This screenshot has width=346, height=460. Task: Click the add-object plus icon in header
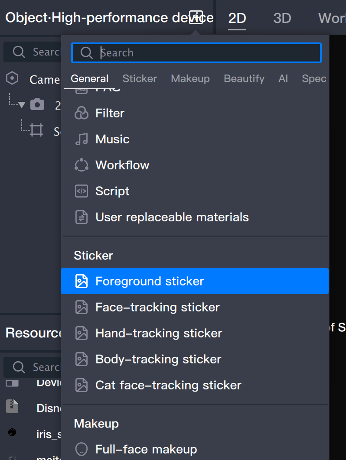tap(196, 17)
